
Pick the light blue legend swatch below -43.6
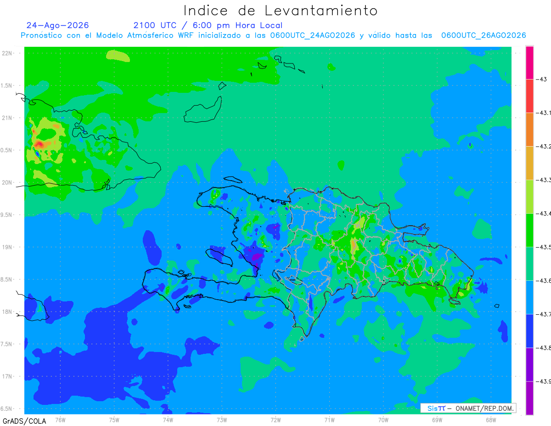pyautogui.click(x=529, y=297)
